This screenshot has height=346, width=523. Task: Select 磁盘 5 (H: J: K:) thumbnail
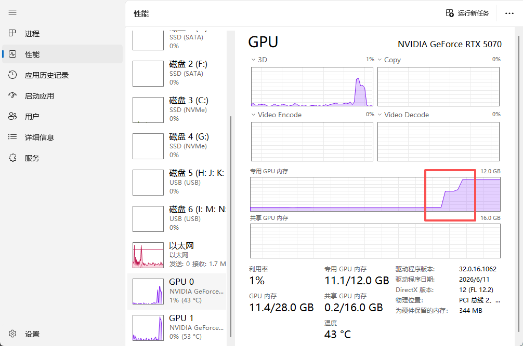coord(148,182)
